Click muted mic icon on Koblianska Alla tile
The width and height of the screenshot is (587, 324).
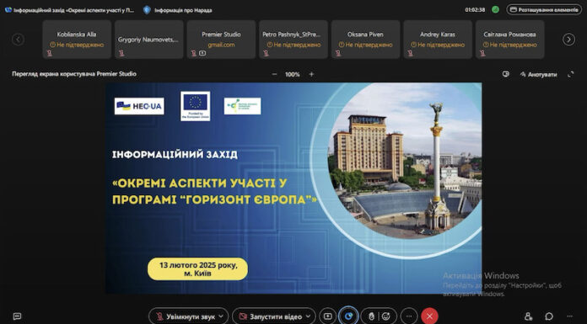tap(49, 53)
